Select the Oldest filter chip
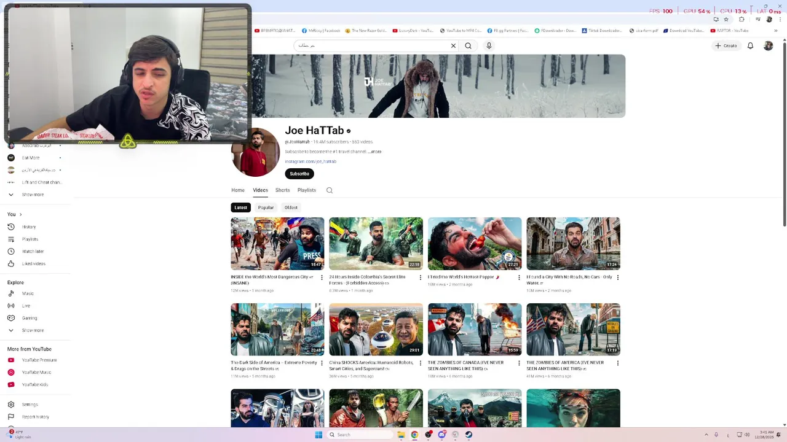The image size is (787, 442). click(x=291, y=207)
